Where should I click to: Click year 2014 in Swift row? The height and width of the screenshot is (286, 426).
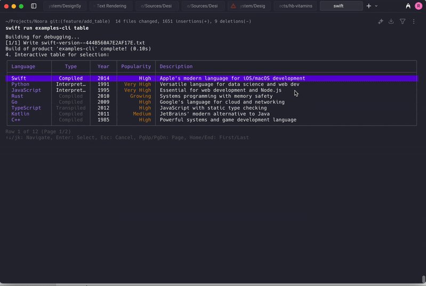coord(103,78)
